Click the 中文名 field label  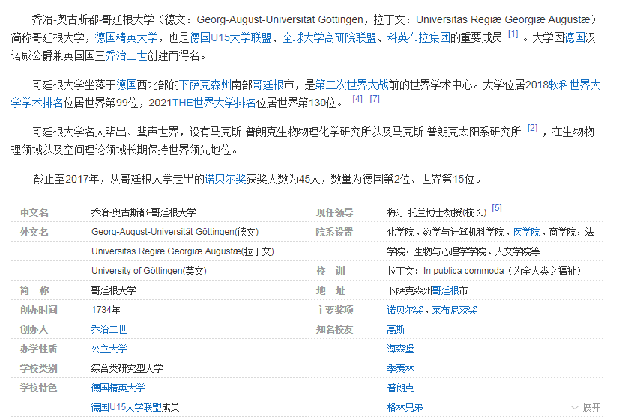34,212
